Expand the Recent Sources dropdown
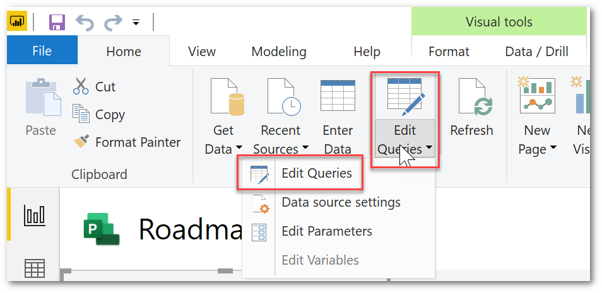Screen dimensions: 602x293 tap(305, 147)
